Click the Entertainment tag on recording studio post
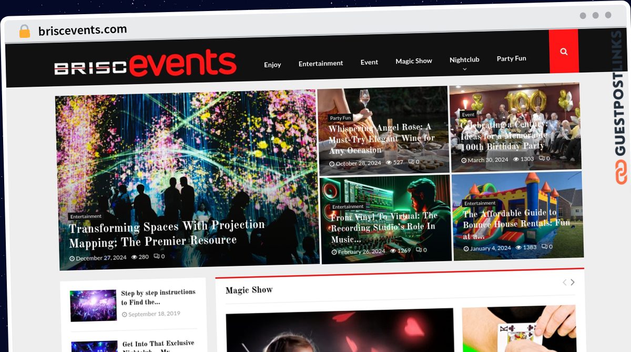 (x=348, y=206)
